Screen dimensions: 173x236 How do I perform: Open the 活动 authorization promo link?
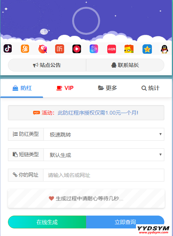point(98,113)
